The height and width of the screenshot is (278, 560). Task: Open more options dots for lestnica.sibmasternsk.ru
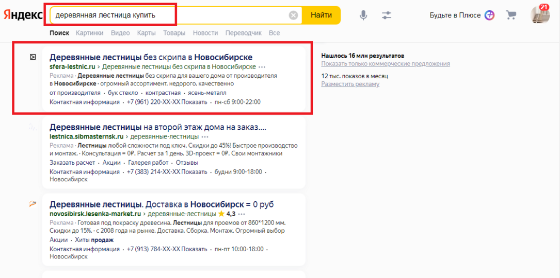click(x=205, y=137)
